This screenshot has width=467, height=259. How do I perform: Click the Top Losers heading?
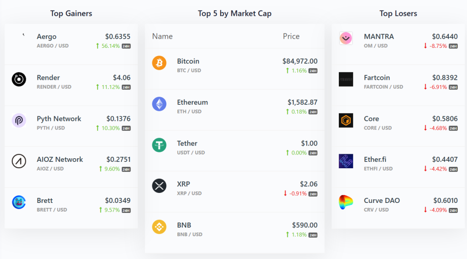coord(398,13)
